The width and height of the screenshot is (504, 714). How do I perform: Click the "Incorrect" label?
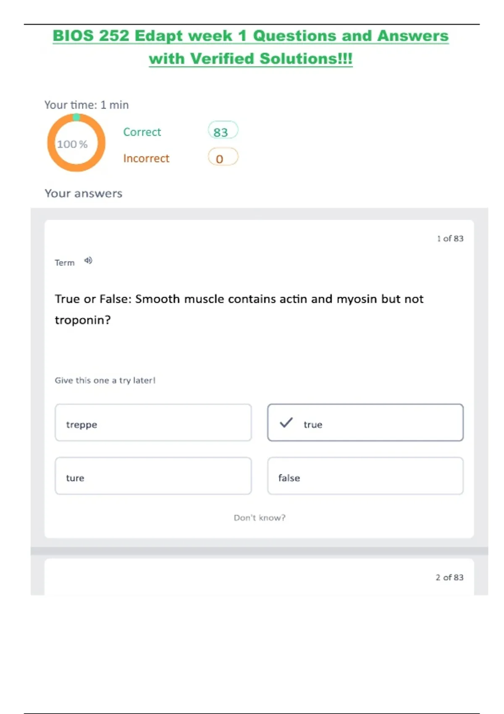pyautogui.click(x=146, y=158)
